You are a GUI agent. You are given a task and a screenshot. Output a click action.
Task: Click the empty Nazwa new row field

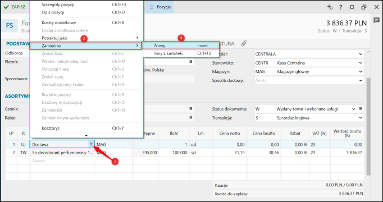62,161
